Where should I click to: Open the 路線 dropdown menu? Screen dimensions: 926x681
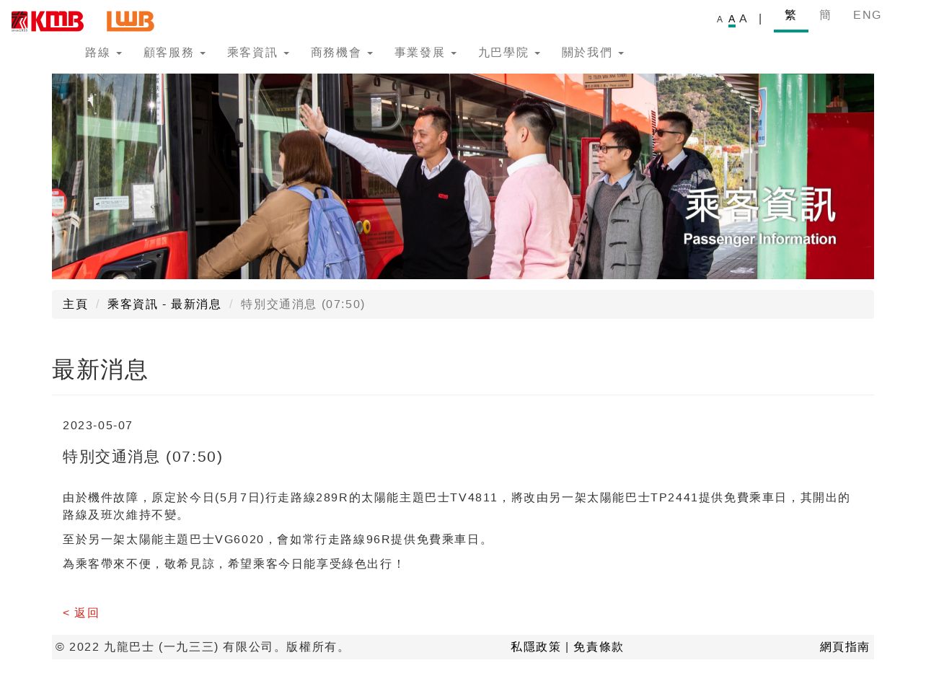(103, 53)
